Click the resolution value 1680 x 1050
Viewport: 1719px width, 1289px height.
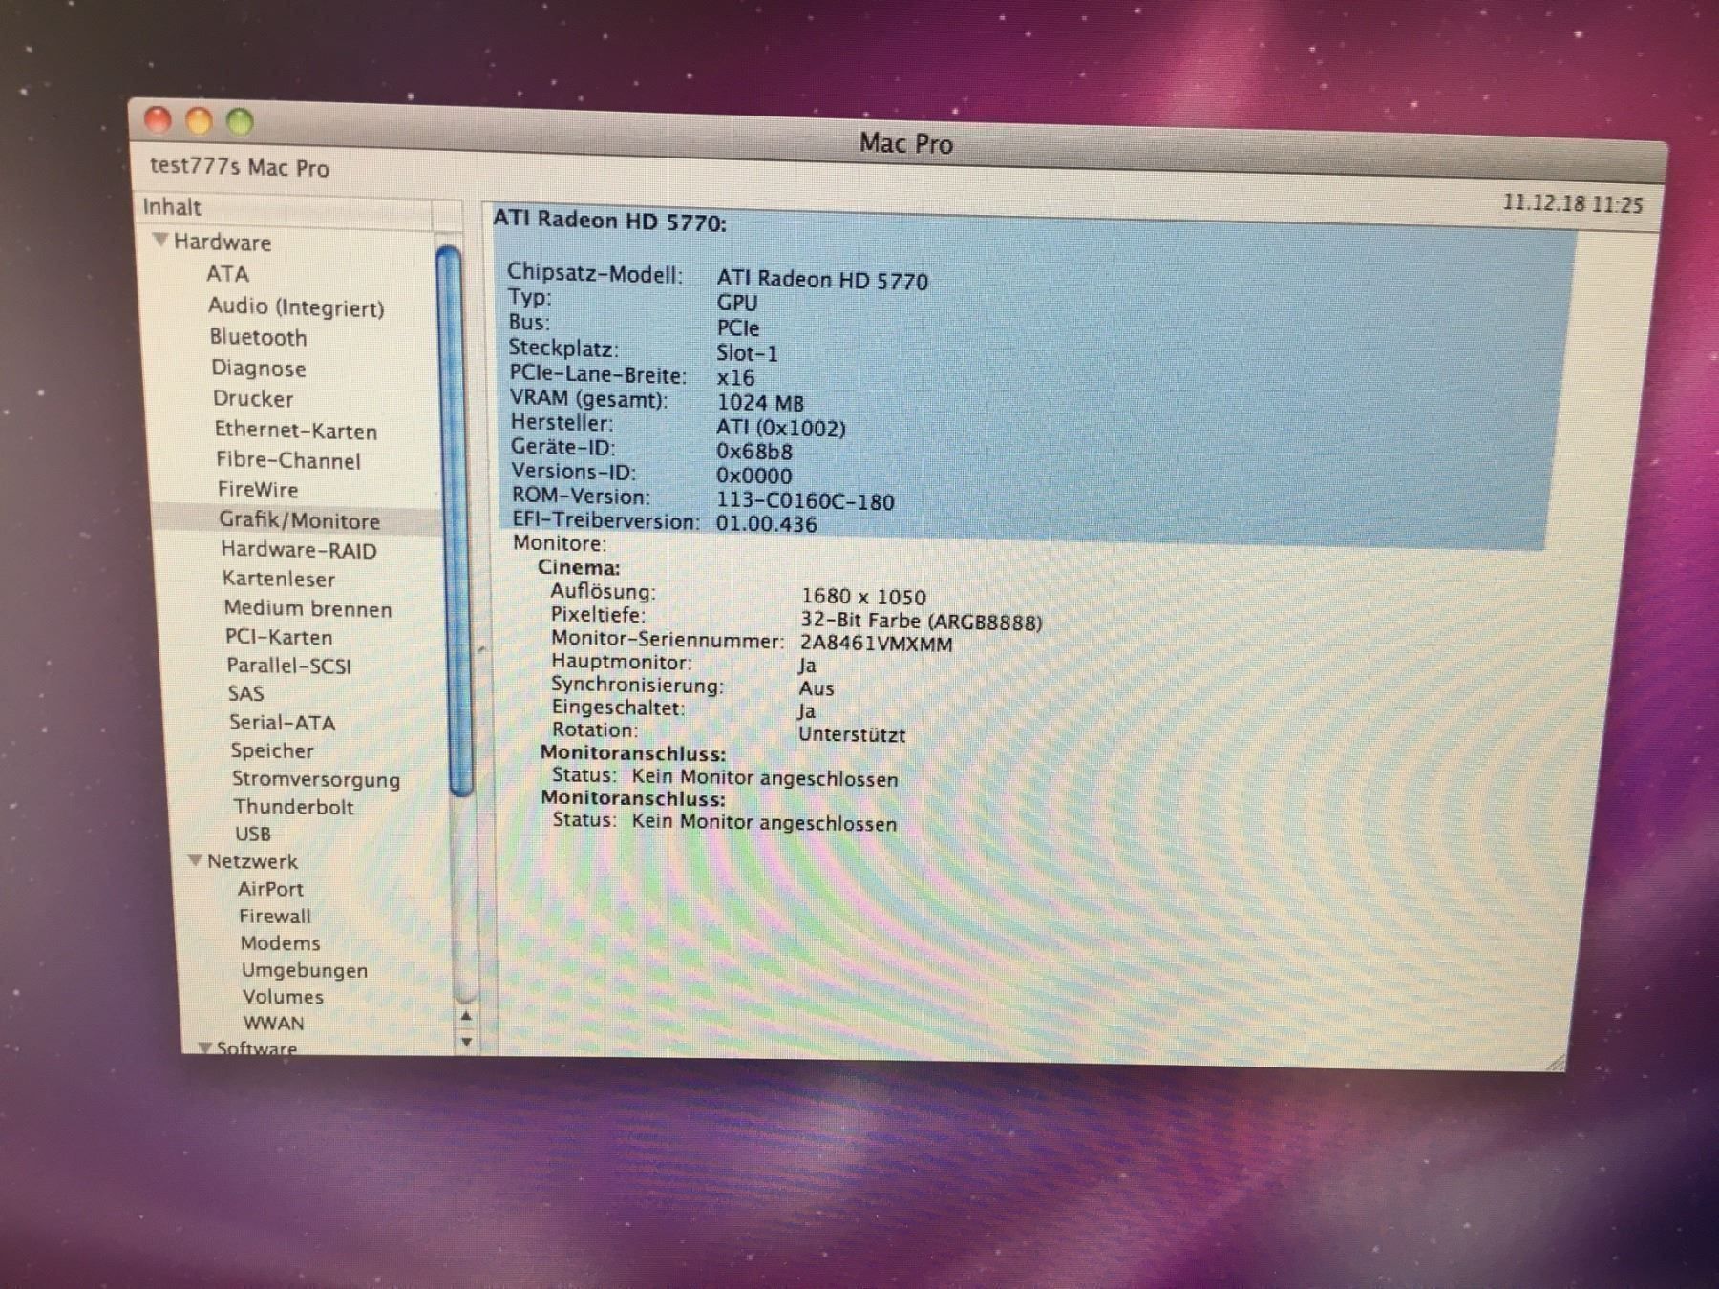863,597
